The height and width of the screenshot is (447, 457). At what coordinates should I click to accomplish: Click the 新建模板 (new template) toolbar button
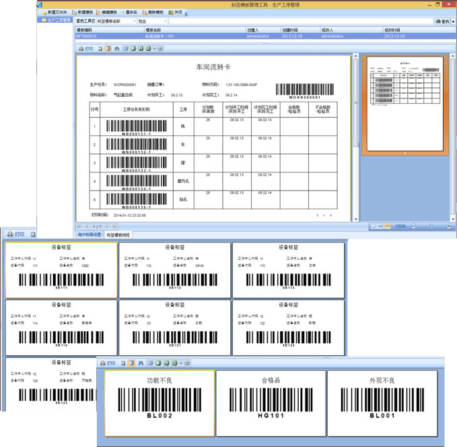point(83,12)
